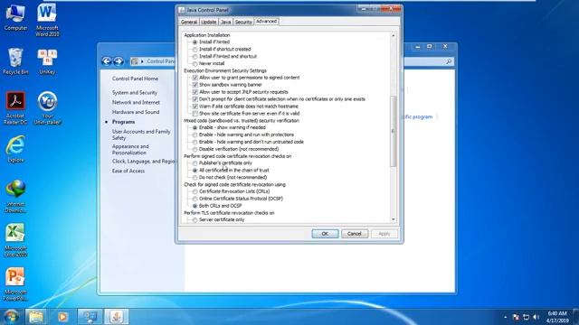The width and height of the screenshot is (579, 325).
Task: Open 'System and Security' category
Action: coord(135,92)
